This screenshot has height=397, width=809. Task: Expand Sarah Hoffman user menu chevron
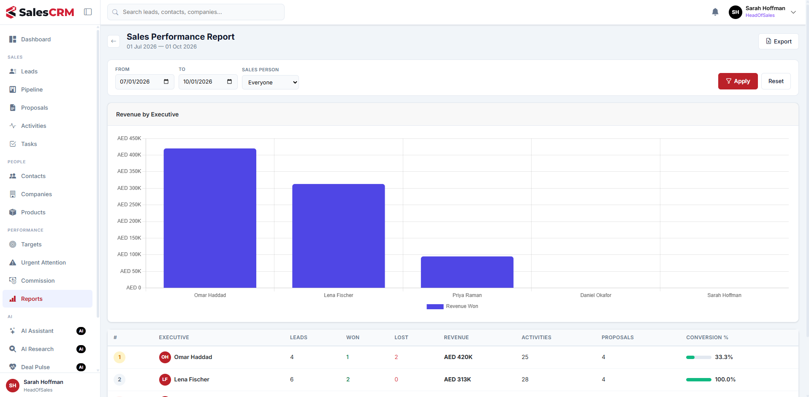[793, 12]
